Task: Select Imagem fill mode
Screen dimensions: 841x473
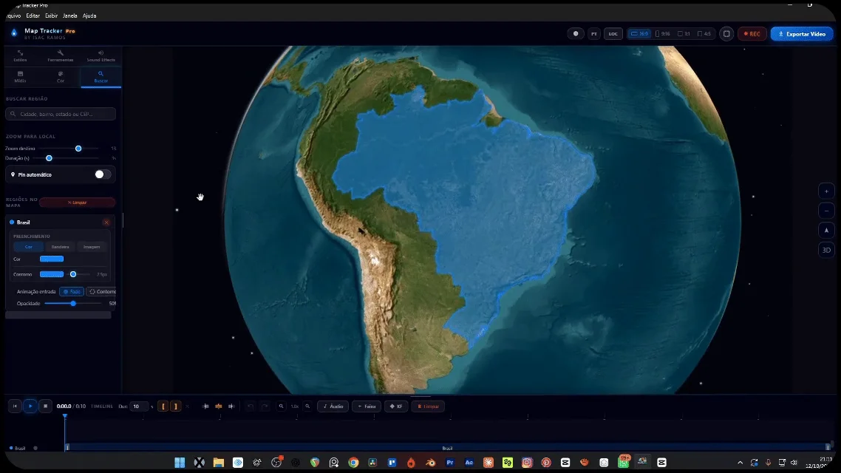Action: (x=92, y=247)
